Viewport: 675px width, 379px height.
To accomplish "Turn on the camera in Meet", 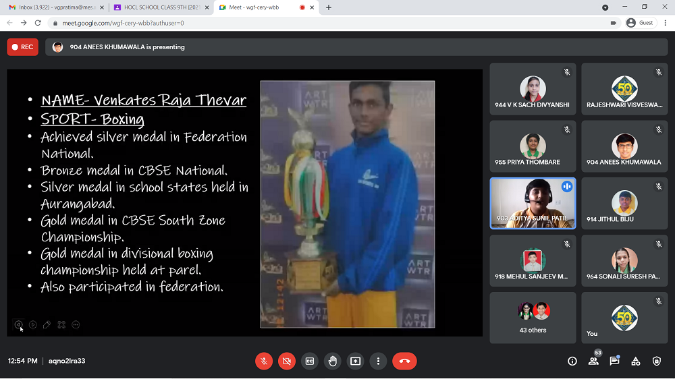I will tap(287, 361).
